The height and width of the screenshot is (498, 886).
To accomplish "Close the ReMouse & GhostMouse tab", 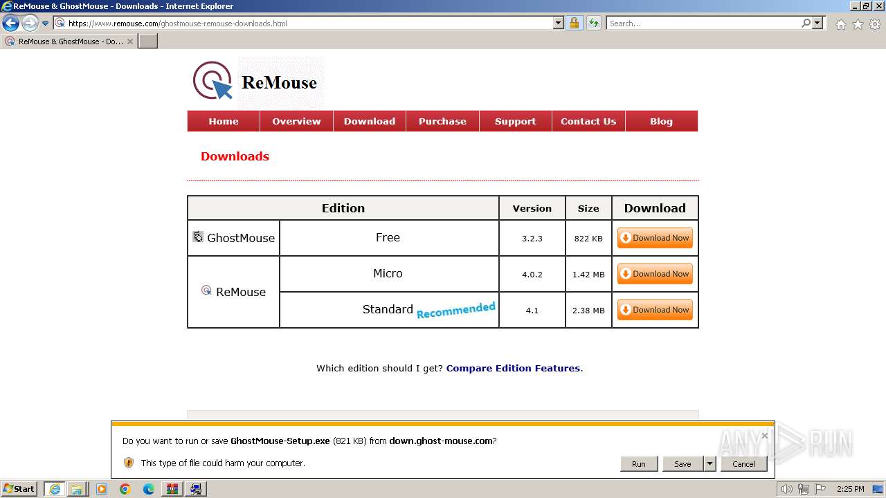I will click(130, 41).
